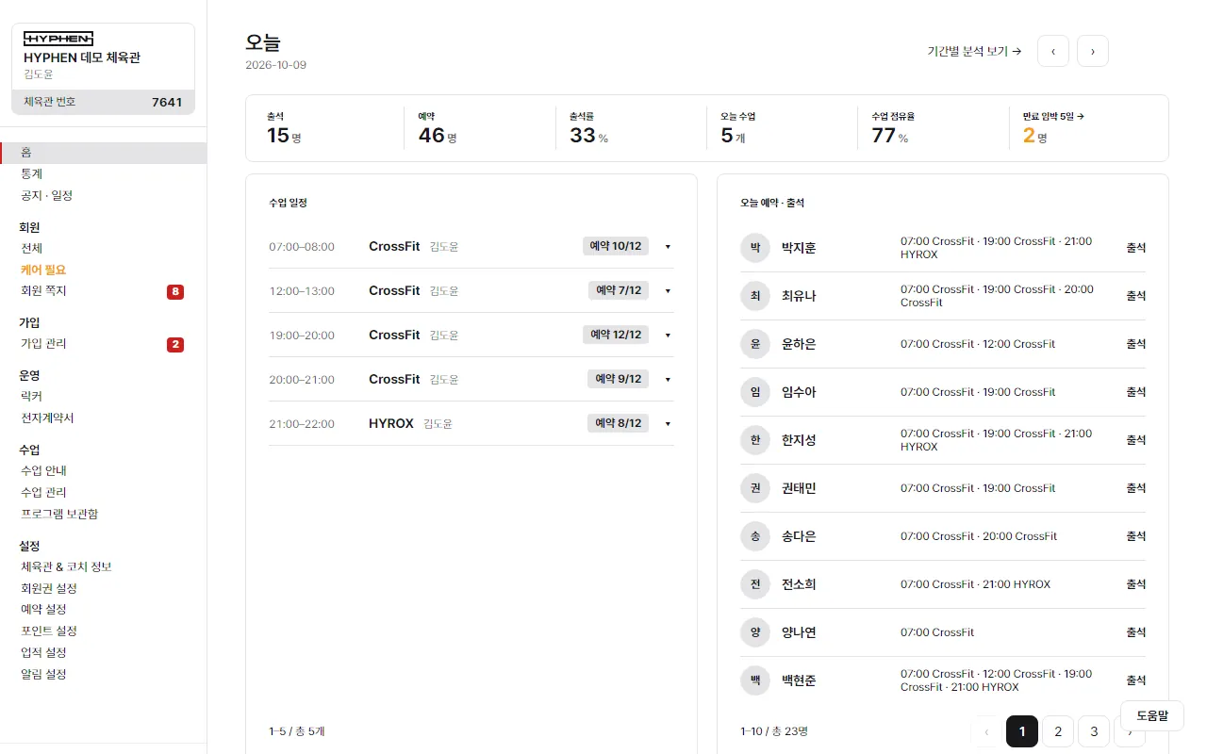Screen dimensions: 1207x754
Task: Click 백현준's avatar circle
Action: point(755,680)
